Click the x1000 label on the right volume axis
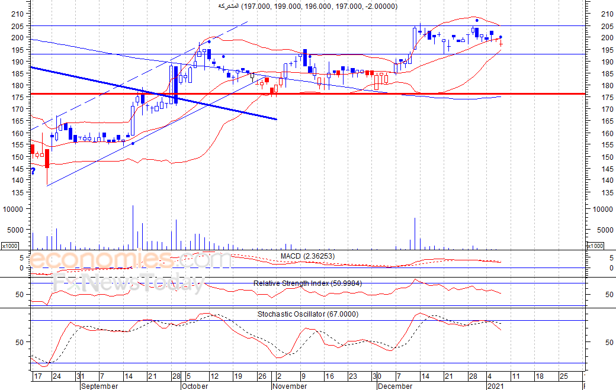The width and height of the screenshot is (616, 390). 595,246
